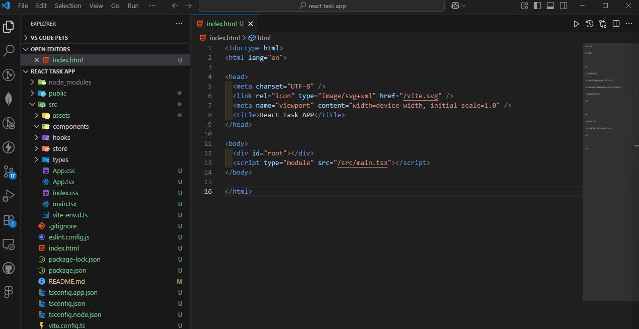Open package.json in the file tree
Image resolution: width=639 pixels, height=329 pixels.
[67, 270]
